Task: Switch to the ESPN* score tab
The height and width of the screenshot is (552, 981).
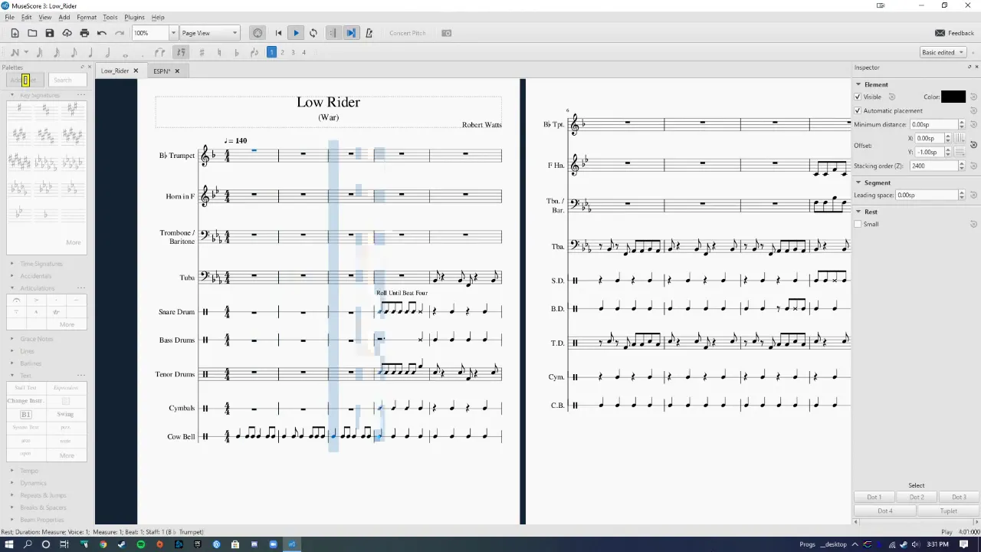Action: click(162, 71)
